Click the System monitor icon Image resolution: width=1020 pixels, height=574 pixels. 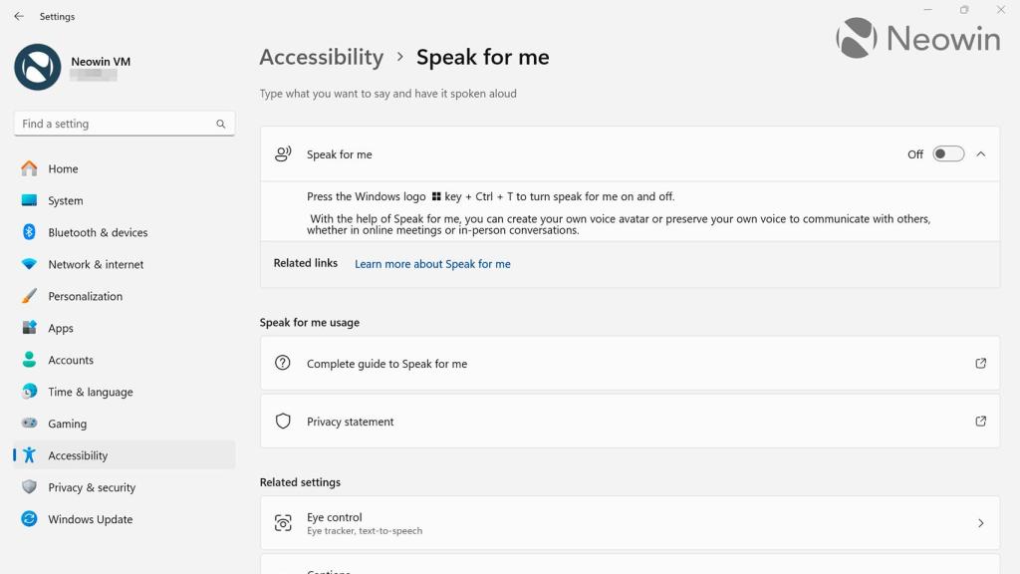[x=29, y=200]
